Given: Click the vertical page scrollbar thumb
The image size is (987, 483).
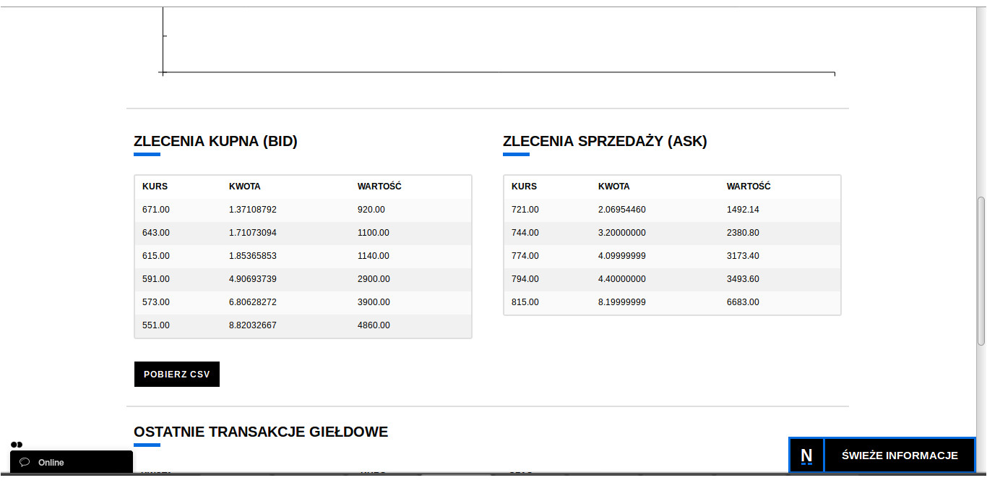Looking at the screenshot, I should [x=980, y=271].
